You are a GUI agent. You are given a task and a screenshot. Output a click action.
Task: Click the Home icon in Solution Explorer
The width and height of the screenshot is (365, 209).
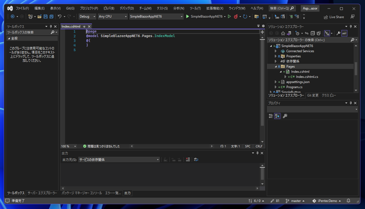283,33
